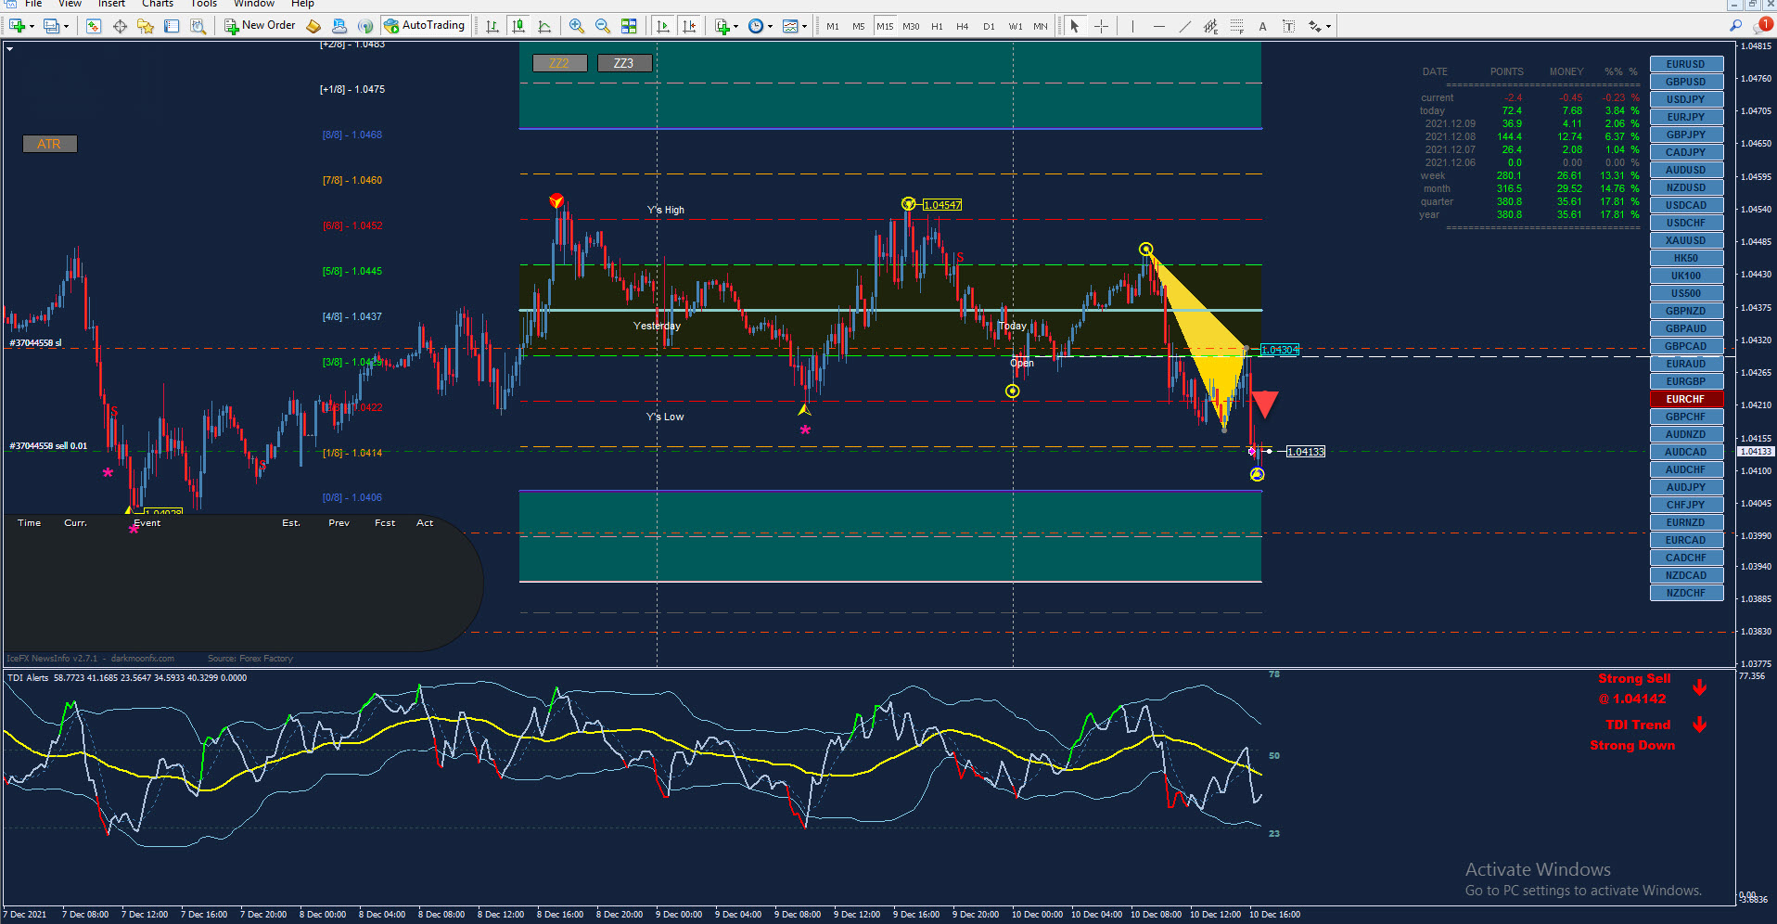Select the Fibonacci retracement tool
Screen dimensions: 1777x924
(1236, 26)
